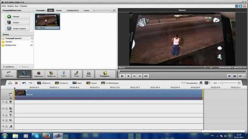Viewport: 248px width, 139px height.
Task: Select the Backgrounds folder
Action: pos(17,45)
